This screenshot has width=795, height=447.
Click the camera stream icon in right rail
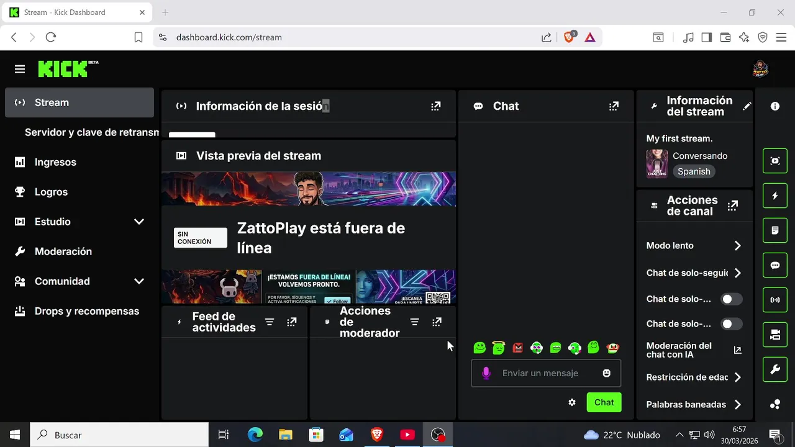tap(775, 335)
